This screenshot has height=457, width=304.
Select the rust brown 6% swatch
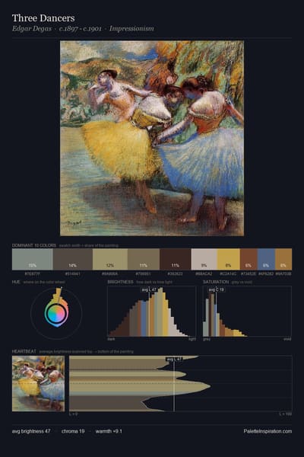[249, 259]
